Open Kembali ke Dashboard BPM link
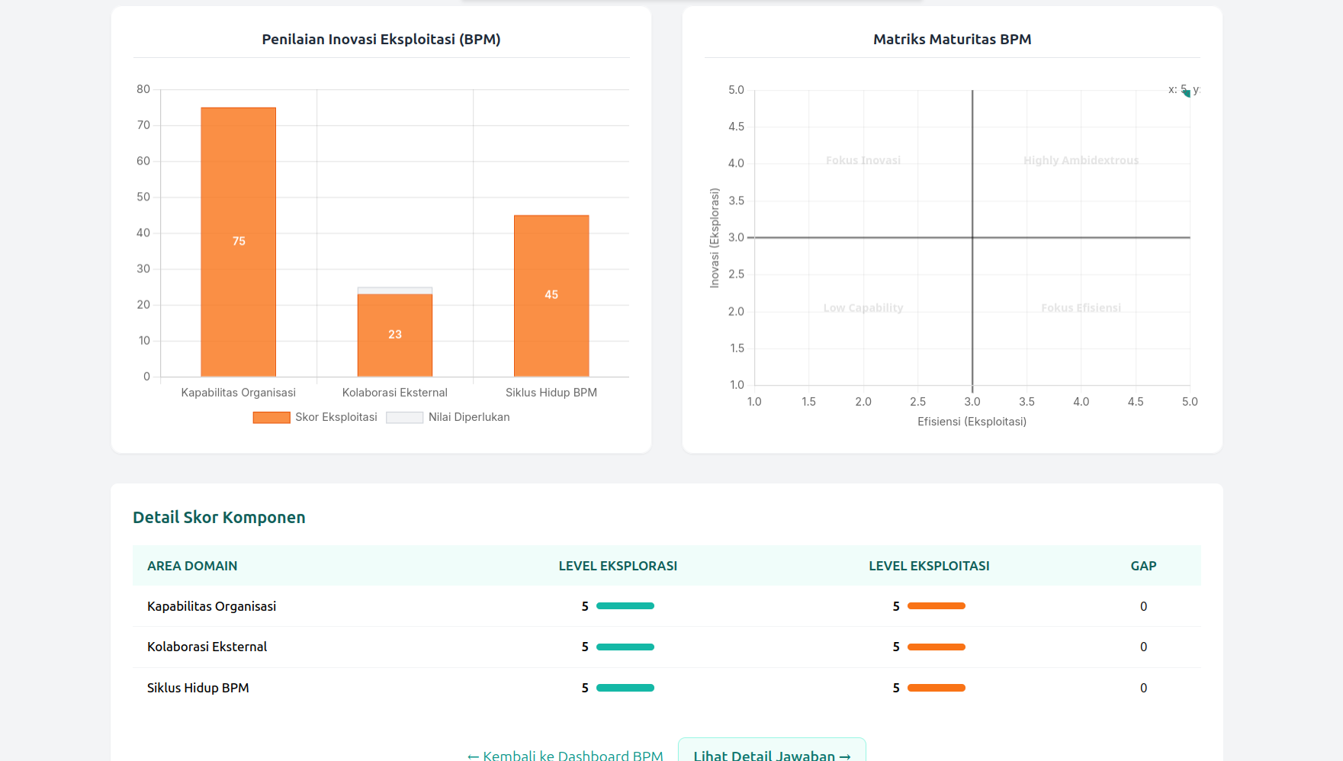Image resolution: width=1343 pixels, height=761 pixels. [x=565, y=755]
